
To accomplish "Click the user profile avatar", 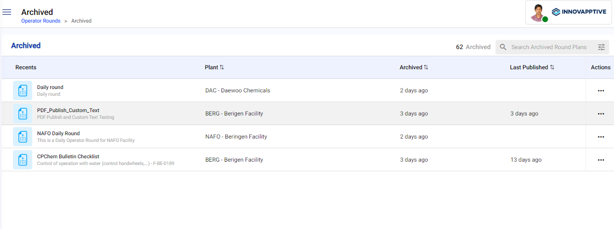I will pyautogui.click(x=538, y=13).
